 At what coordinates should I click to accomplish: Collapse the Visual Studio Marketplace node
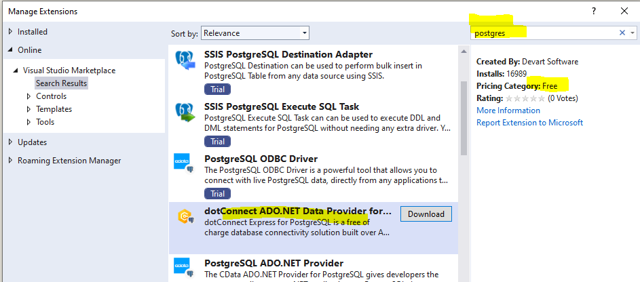coord(16,70)
